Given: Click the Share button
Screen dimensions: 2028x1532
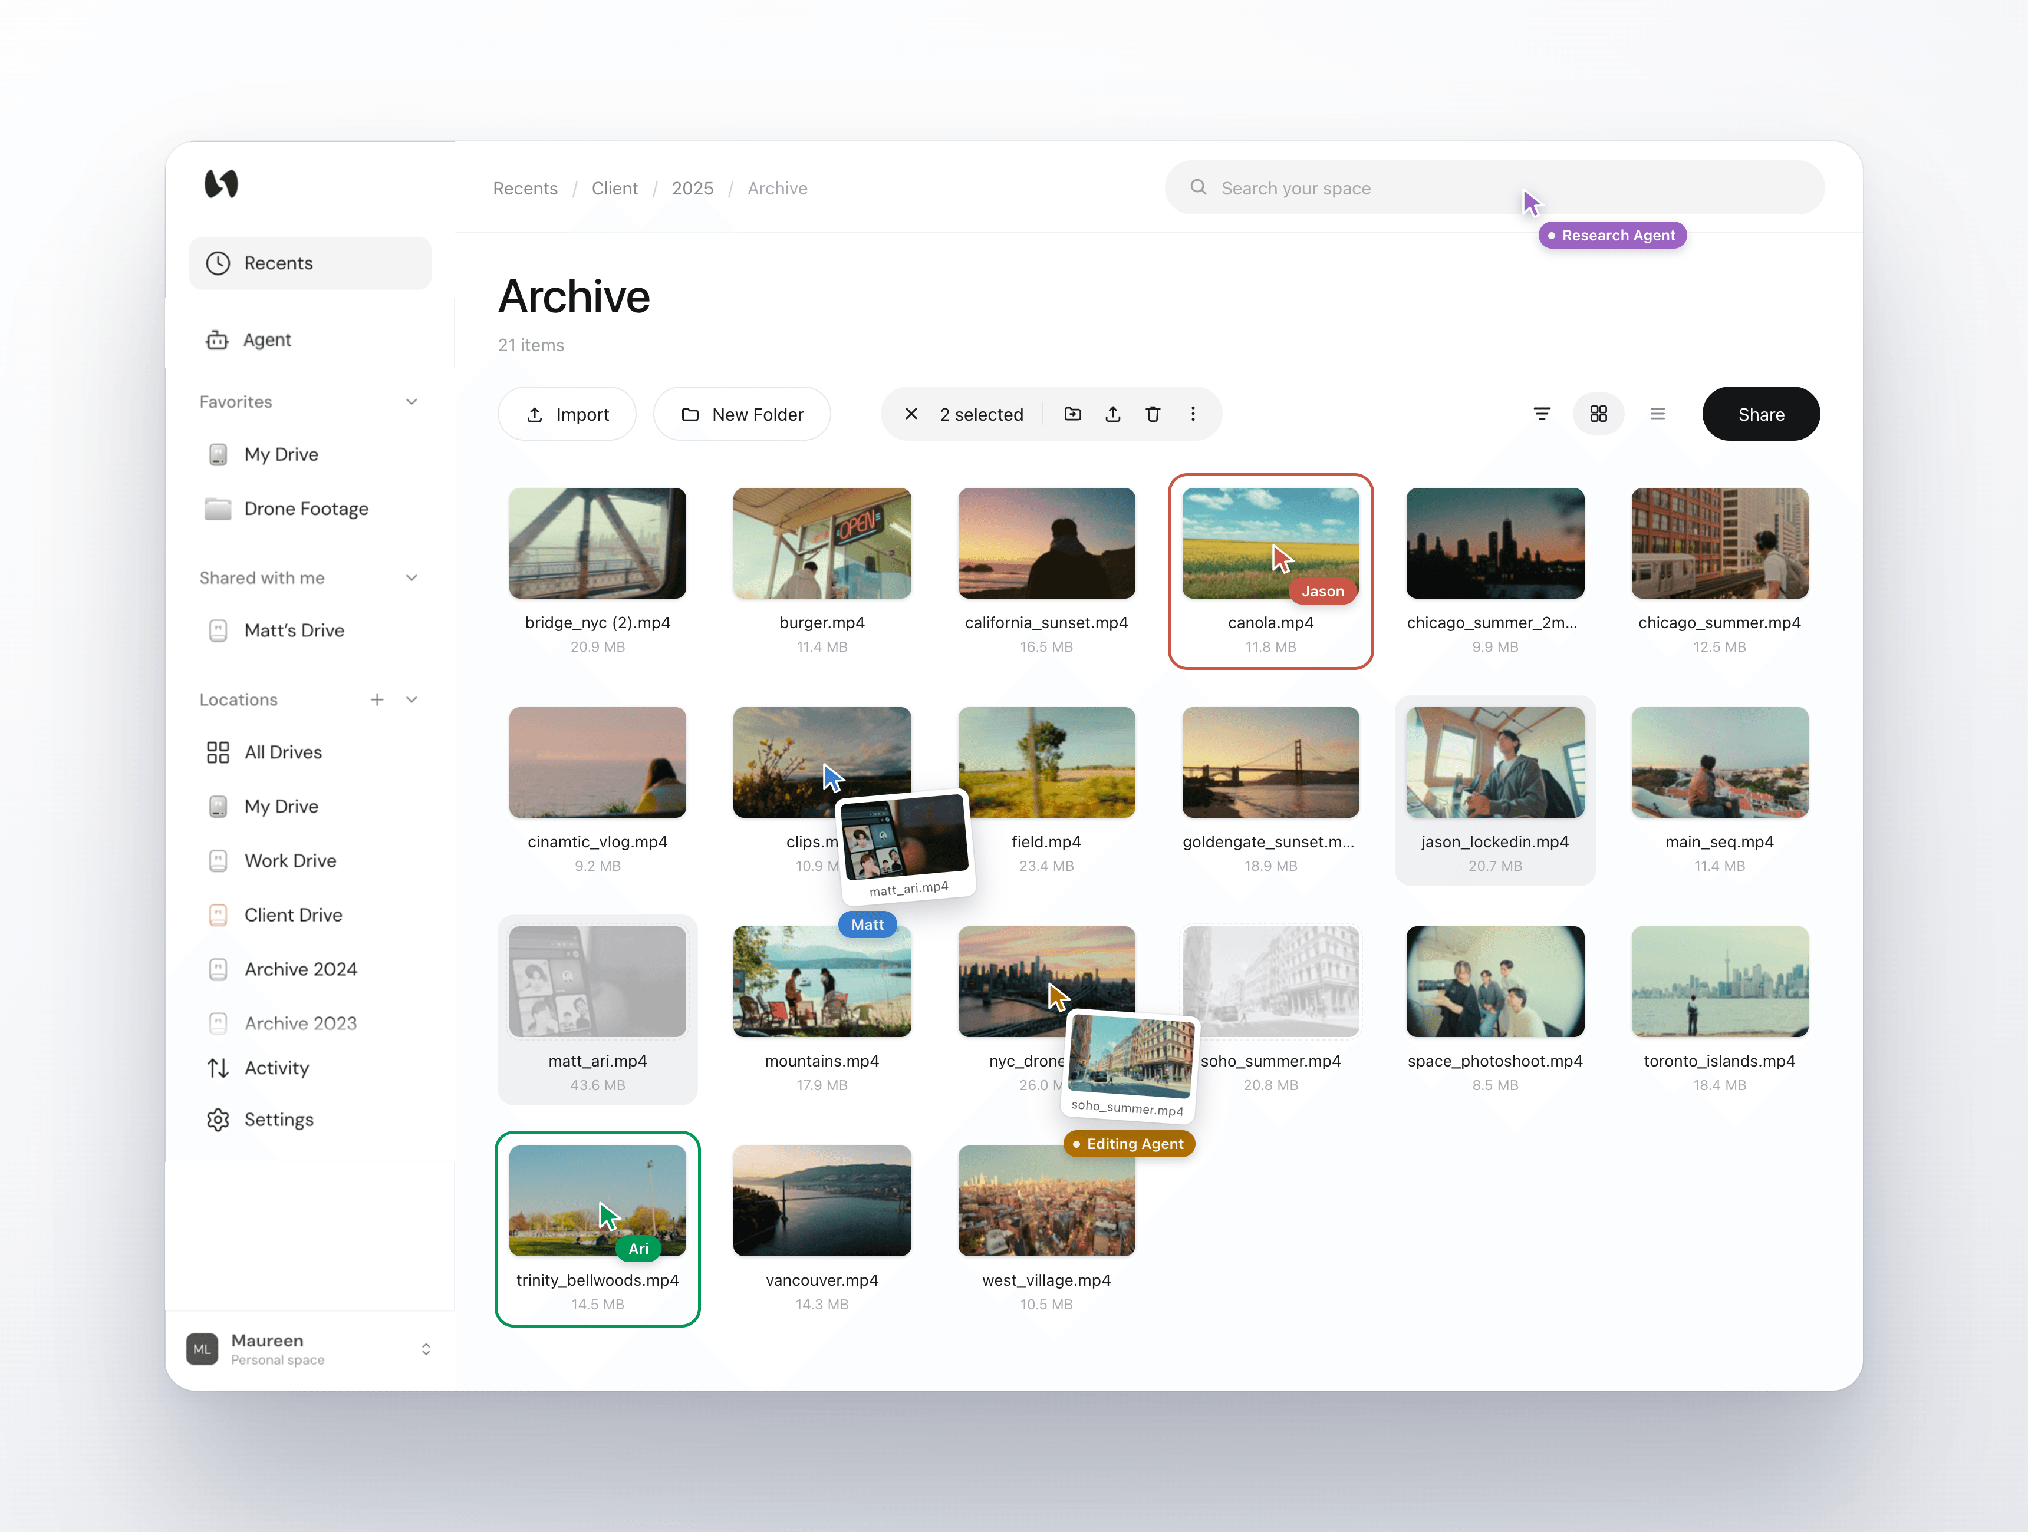Looking at the screenshot, I should 1761,414.
